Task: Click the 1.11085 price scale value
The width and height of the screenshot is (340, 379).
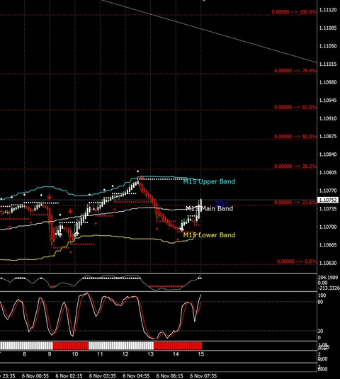Action: point(328,28)
